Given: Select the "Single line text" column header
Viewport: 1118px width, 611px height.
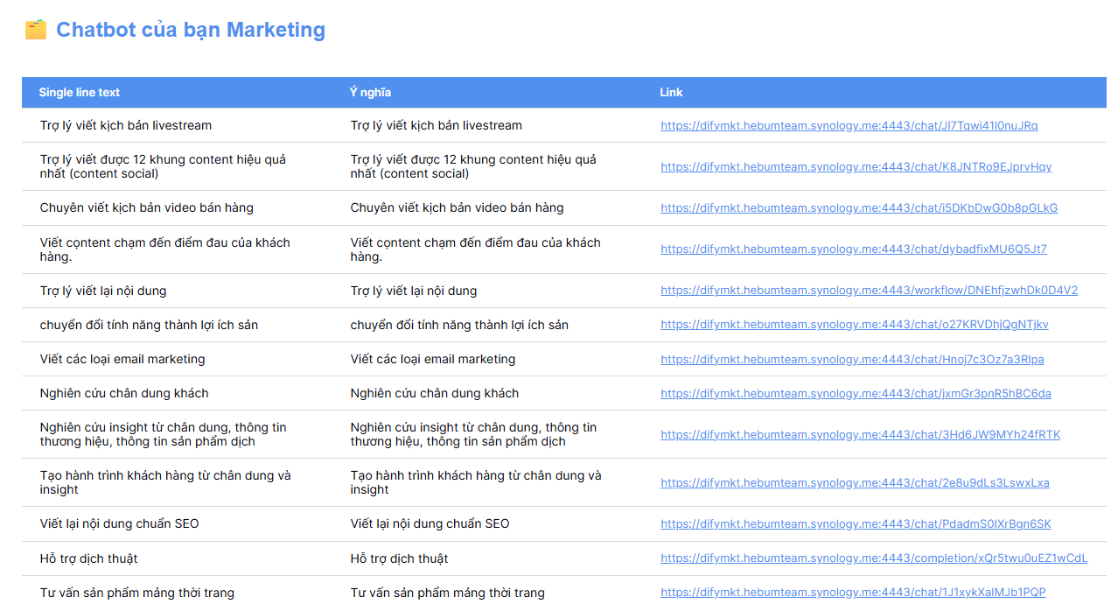Looking at the screenshot, I should point(80,93).
